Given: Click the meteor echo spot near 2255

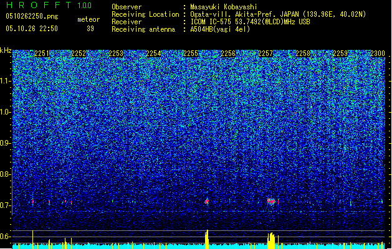Looking at the screenshot, I should 207,201.
